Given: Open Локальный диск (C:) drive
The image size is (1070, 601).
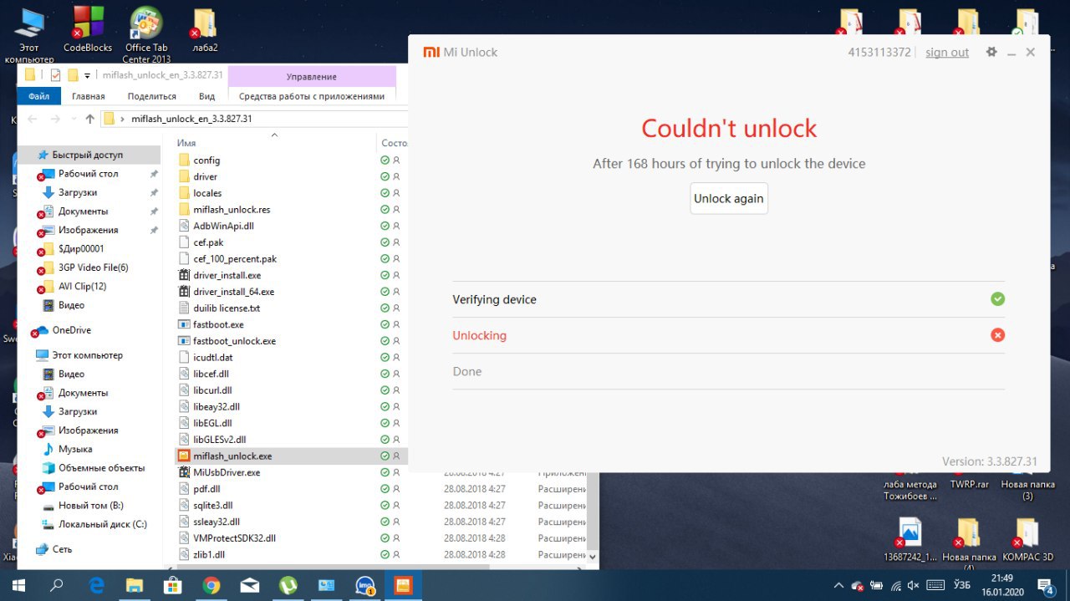Looking at the screenshot, I should [103, 524].
